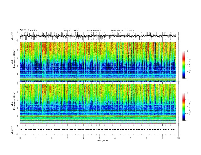Click the ch.2 spectrogram plot
Screen dimensions: 201x155
[98, 104]
